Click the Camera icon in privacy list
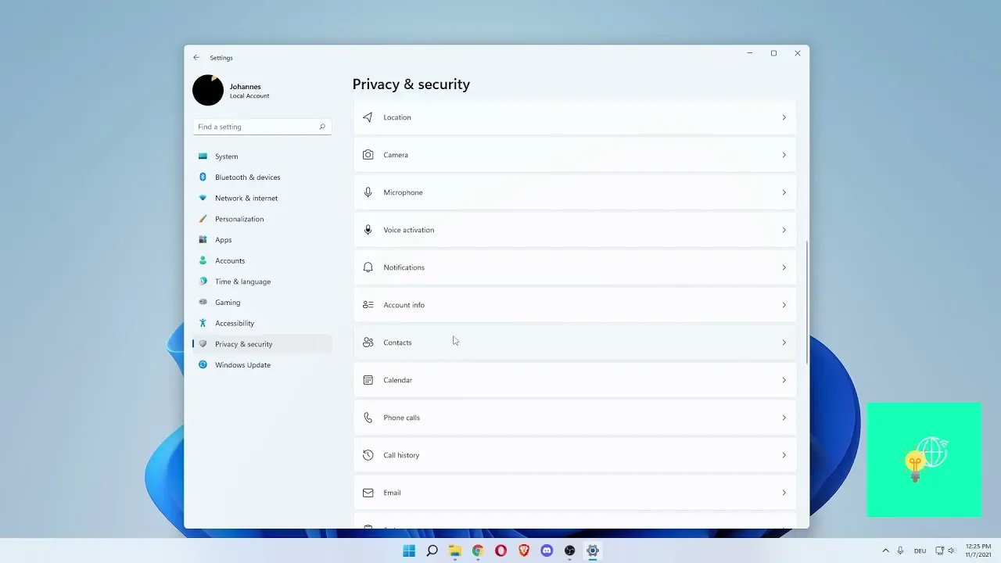1001x563 pixels. pos(368,155)
